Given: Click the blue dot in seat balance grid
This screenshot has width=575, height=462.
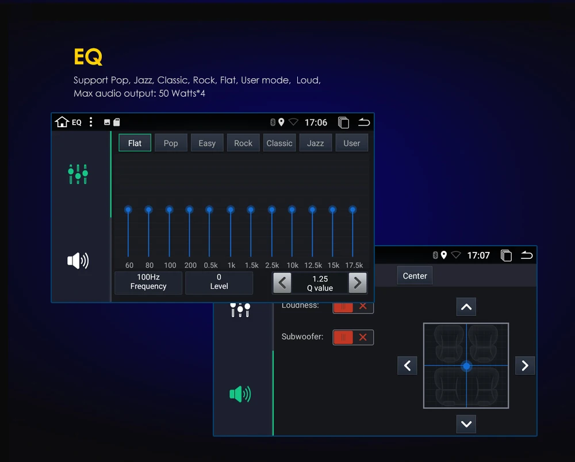Looking at the screenshot, I should click(x=466, y=366).
